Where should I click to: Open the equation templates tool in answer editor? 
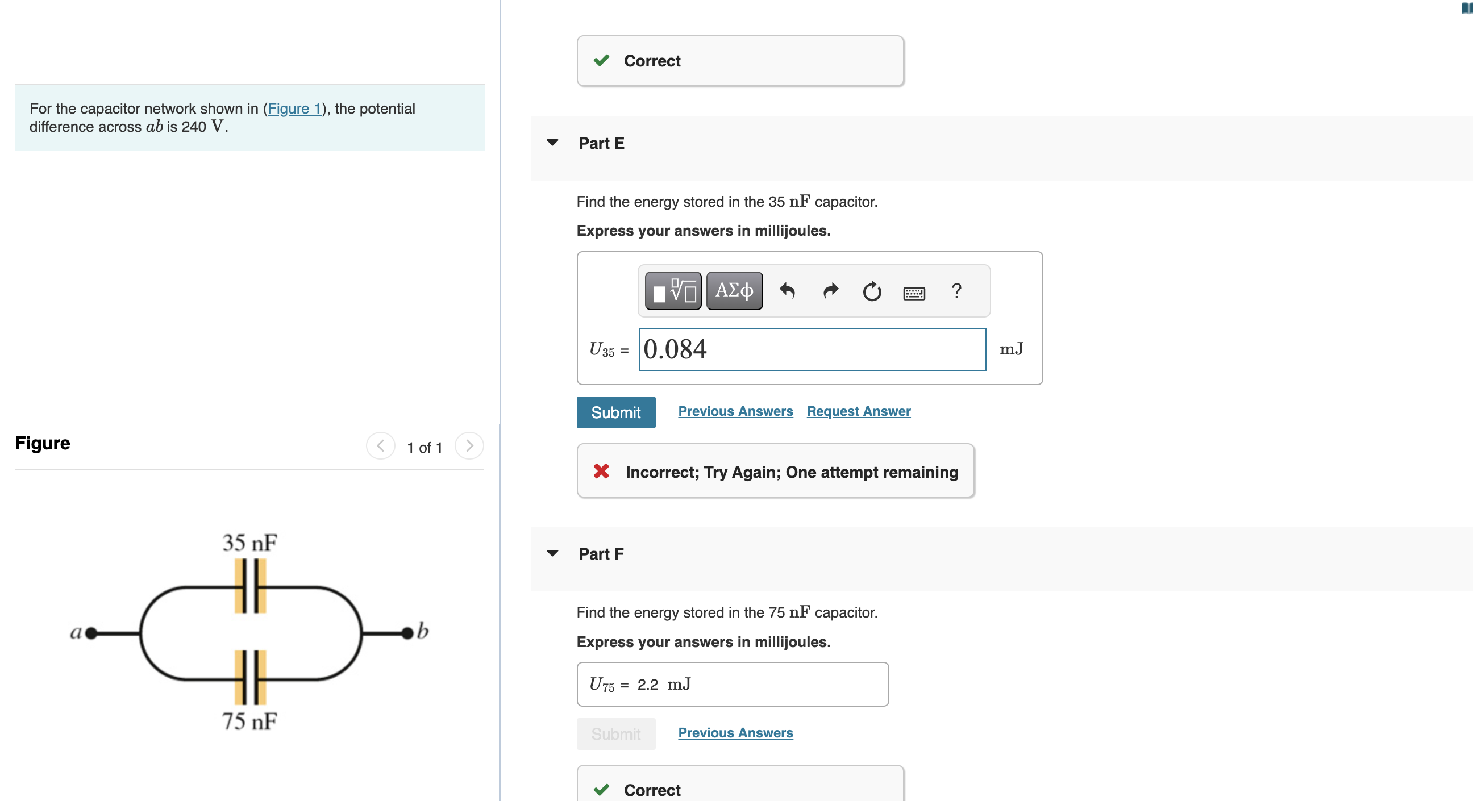(x=672, y=290)
